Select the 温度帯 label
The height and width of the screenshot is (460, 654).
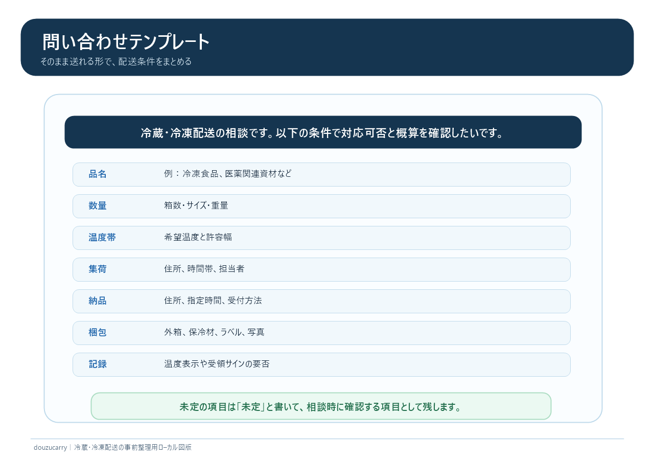click(102, 238)
